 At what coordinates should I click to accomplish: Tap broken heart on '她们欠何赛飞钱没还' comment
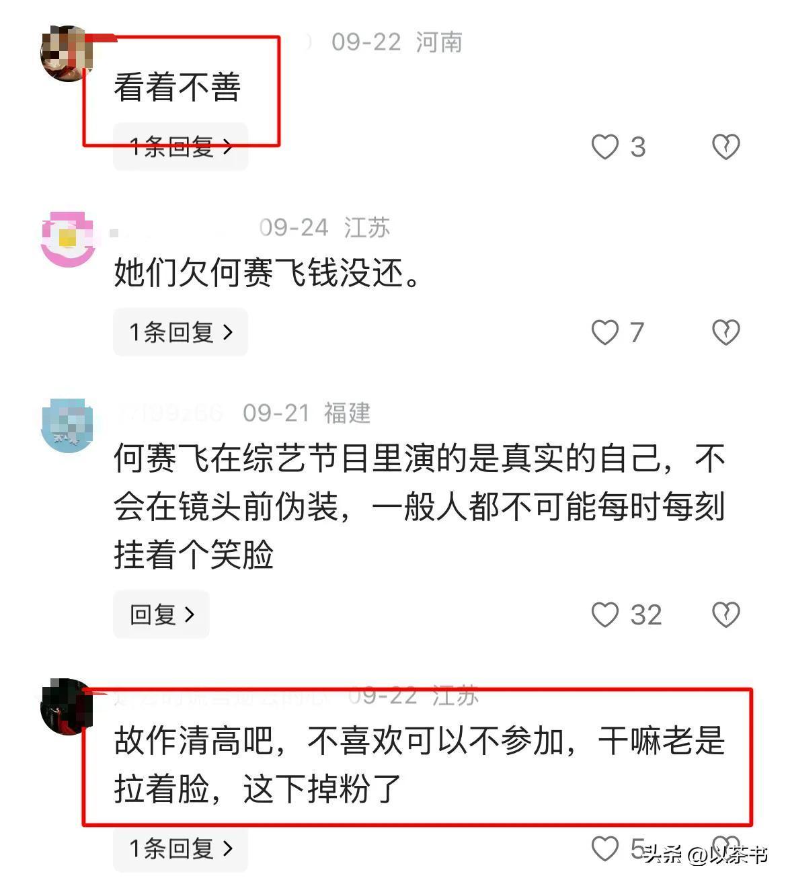pyautogui.click(x=725, y=332)
